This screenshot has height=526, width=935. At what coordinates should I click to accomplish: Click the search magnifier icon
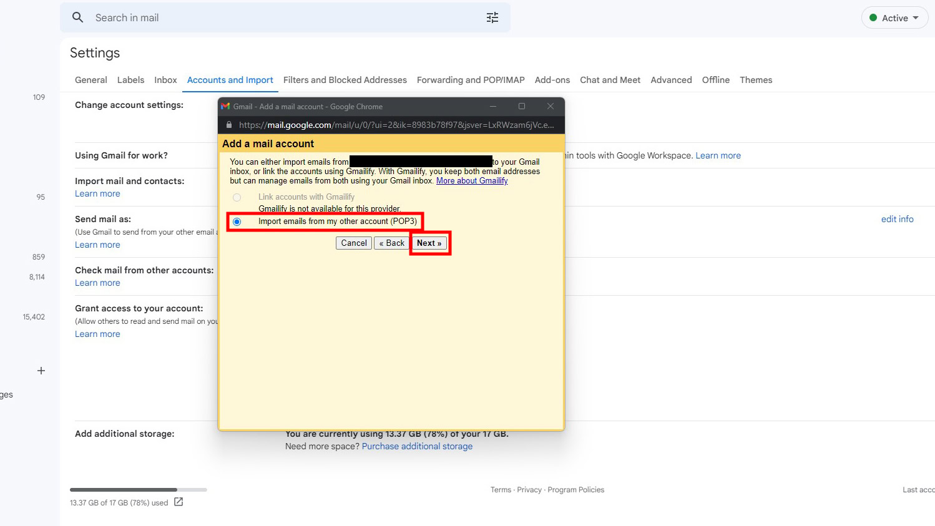pos(78,17)
